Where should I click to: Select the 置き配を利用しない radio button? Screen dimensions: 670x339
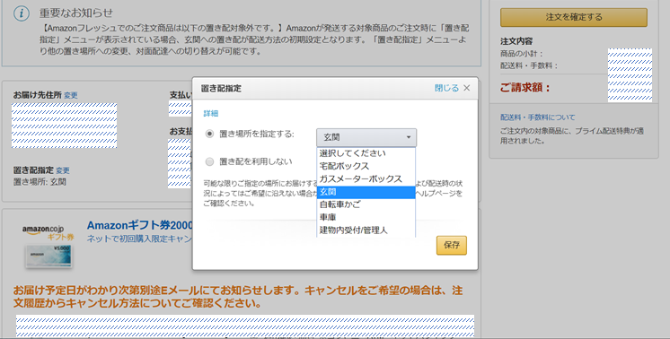click(209, 161)
